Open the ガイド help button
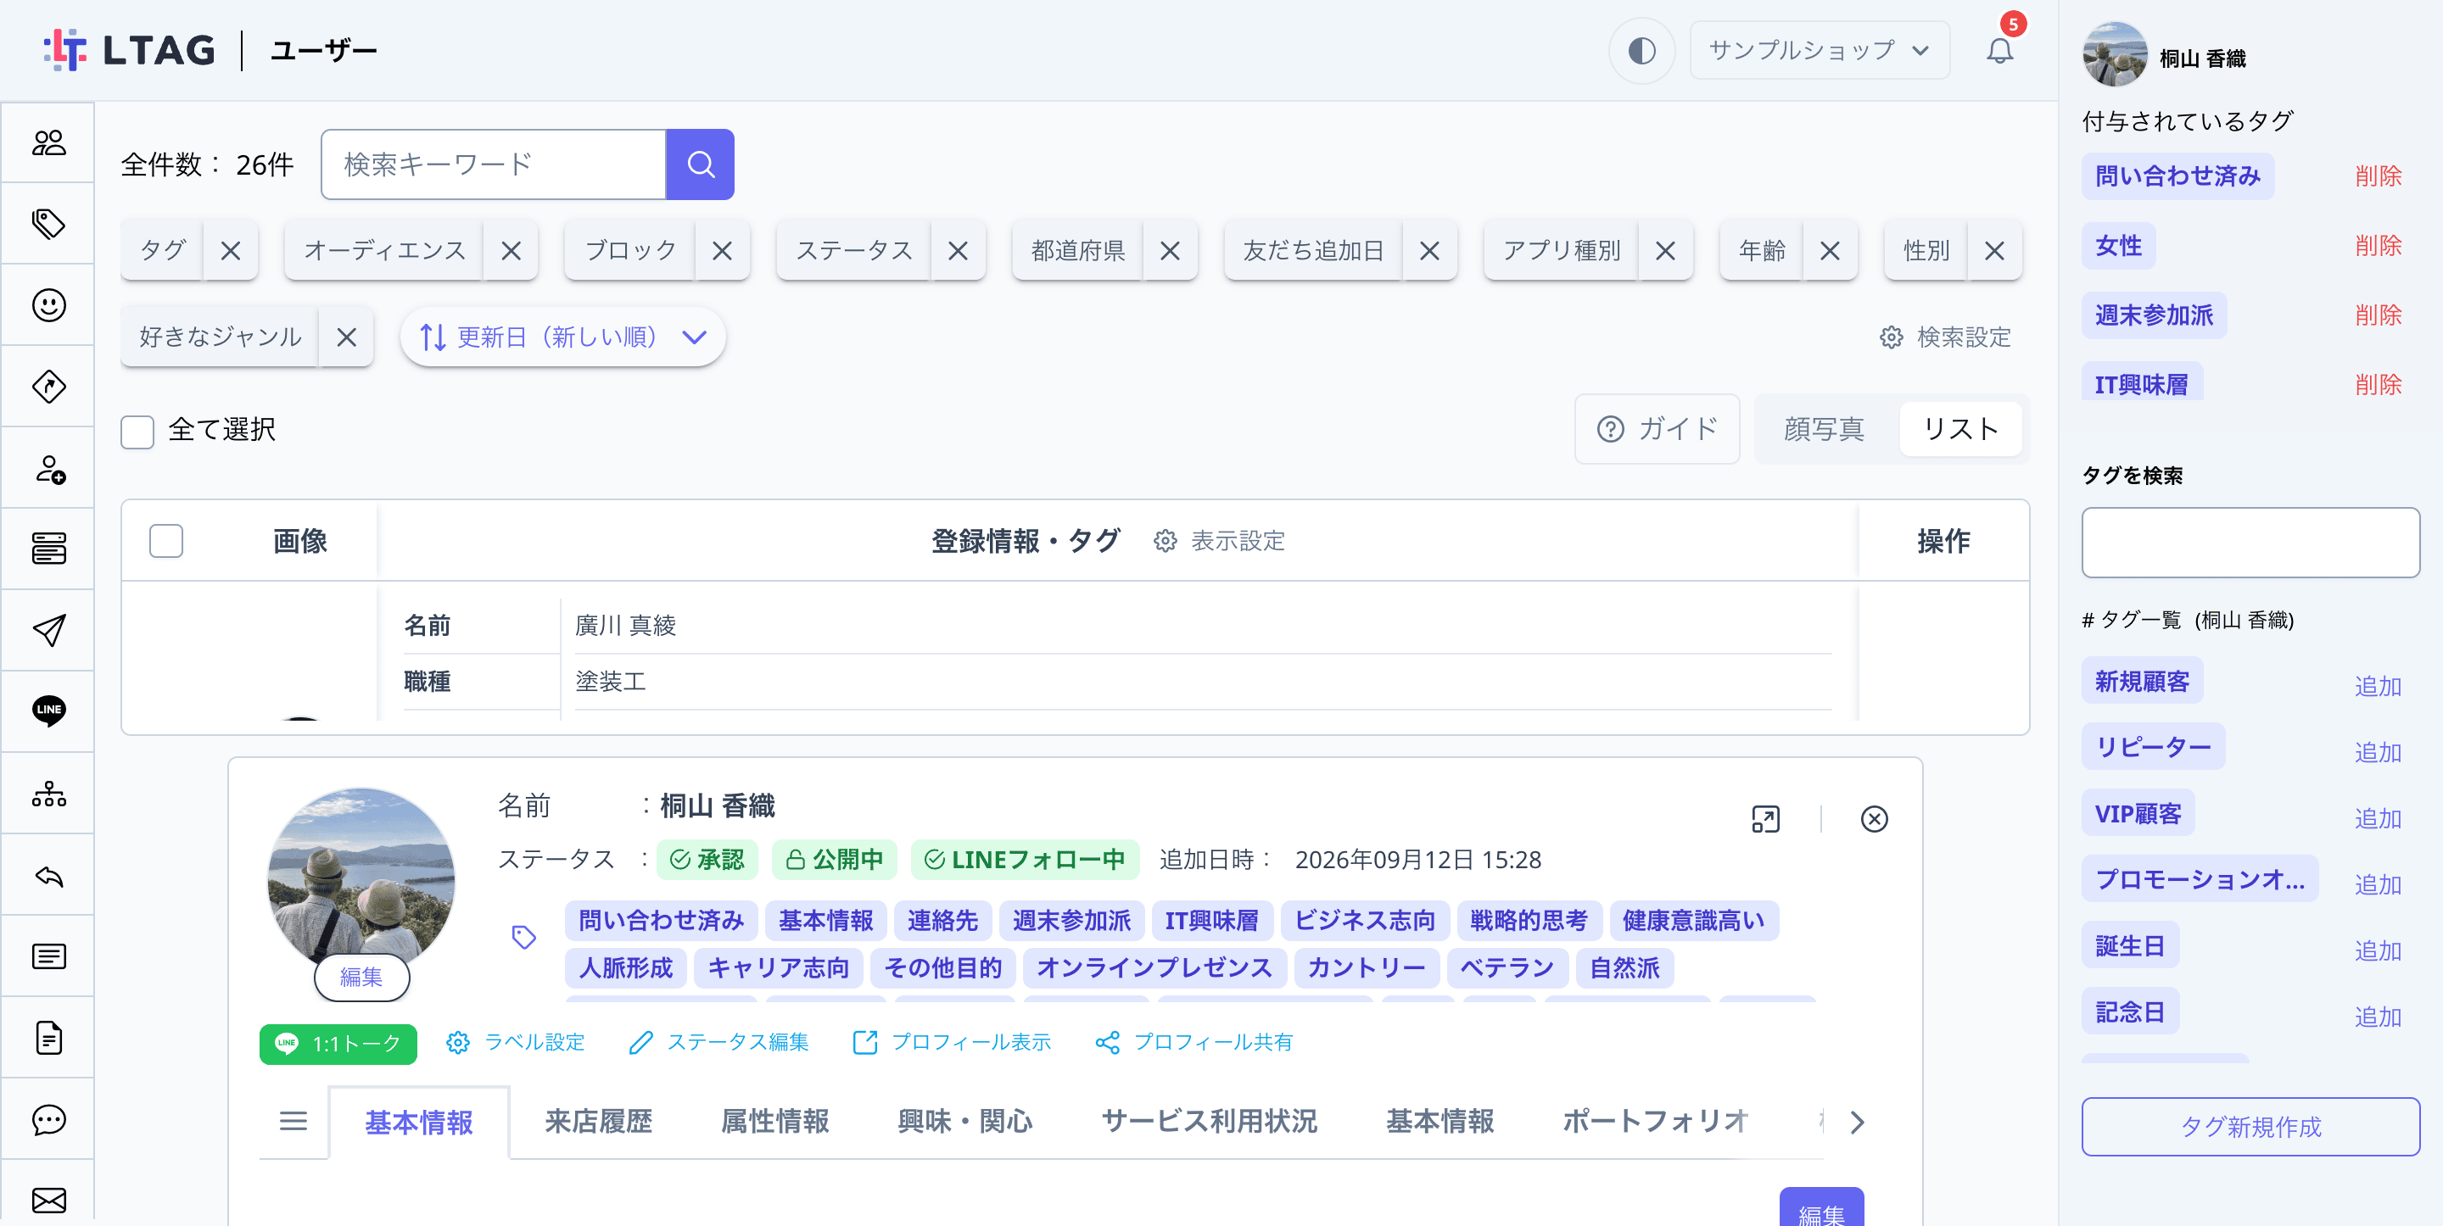Viewport: 2443px width, 1226px height. (x=1656, y=430)
